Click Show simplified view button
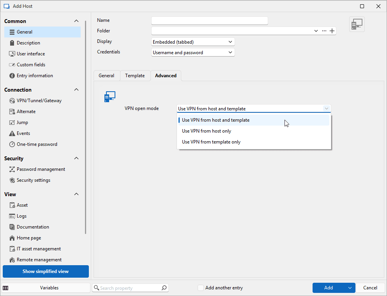 46,271
